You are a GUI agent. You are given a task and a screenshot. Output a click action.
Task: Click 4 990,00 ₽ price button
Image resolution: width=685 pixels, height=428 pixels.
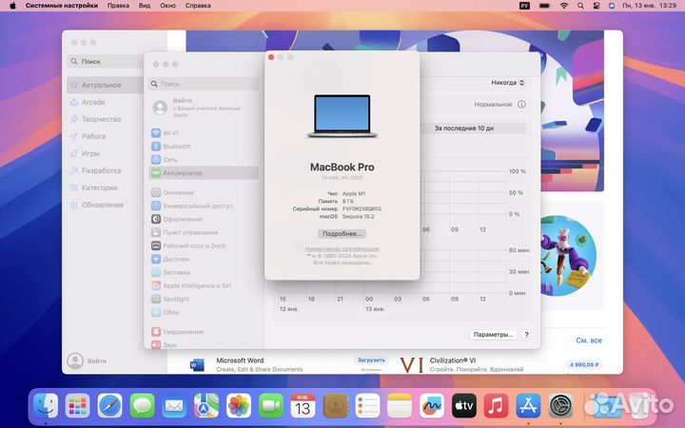pyautogui.click(x=584, y=364)
